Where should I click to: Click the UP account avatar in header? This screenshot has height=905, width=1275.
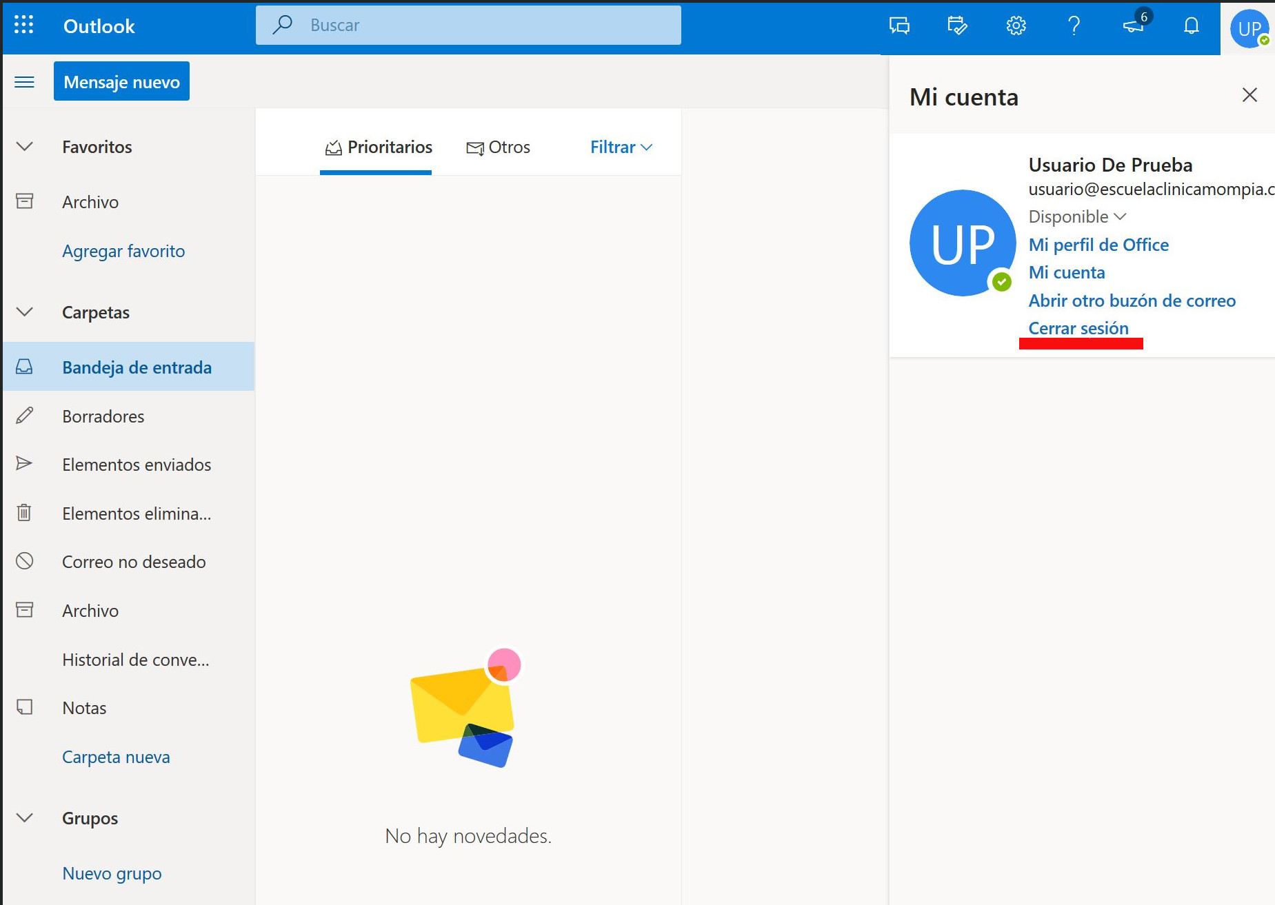point(1249,28)
